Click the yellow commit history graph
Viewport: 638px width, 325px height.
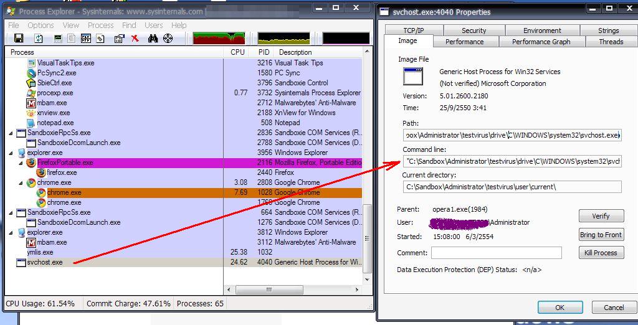(x=283, y=39)
